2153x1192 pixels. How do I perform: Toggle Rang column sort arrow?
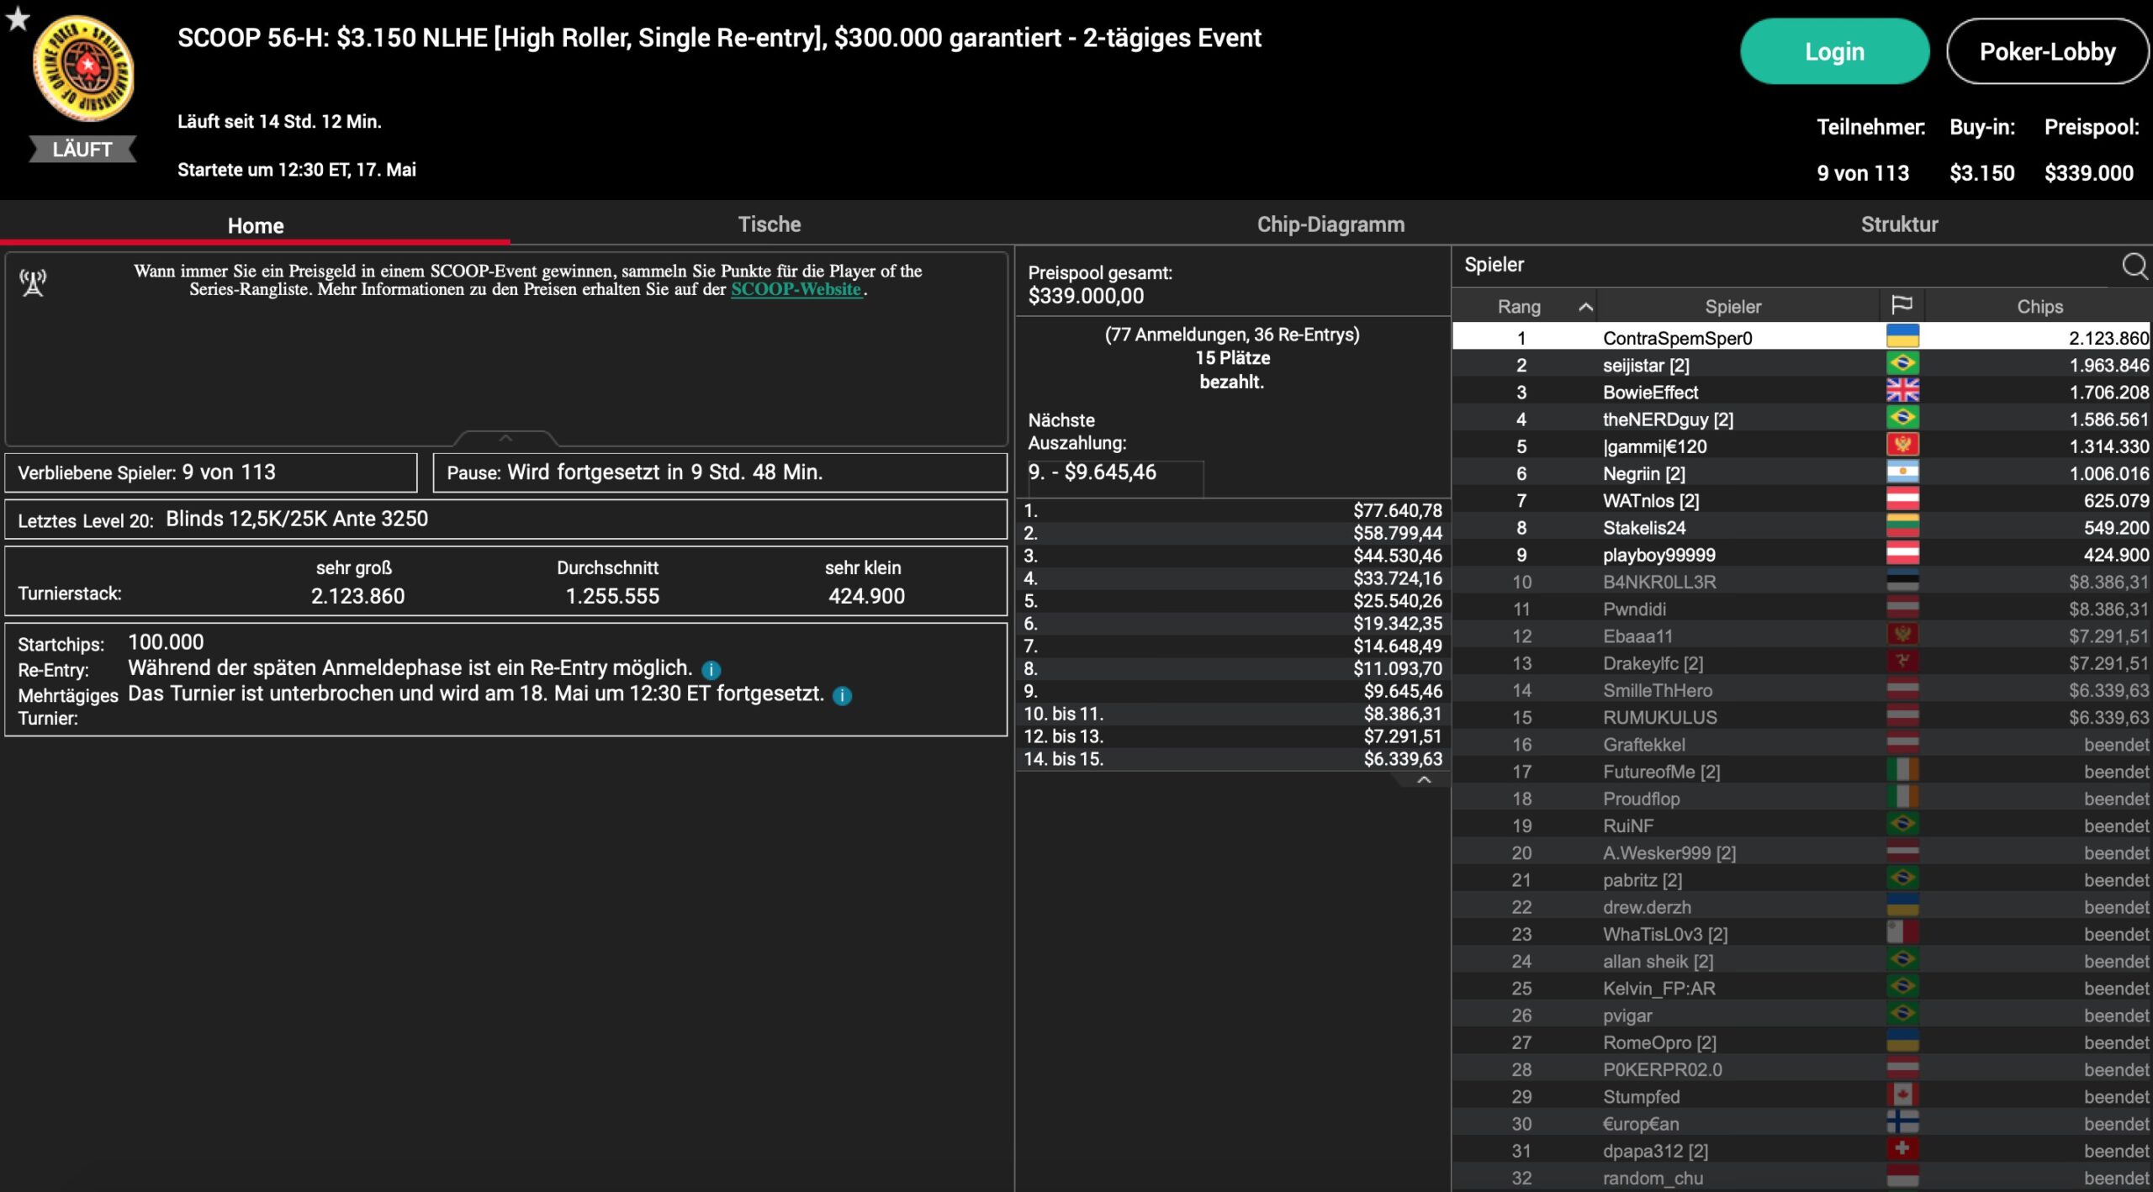point(1585,307)
